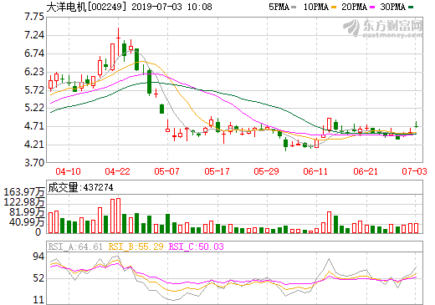This screenshot has height=305, width=435.
Task: Click the tallest red volume bar near 04-22
Action: click(x=118, y=216)
